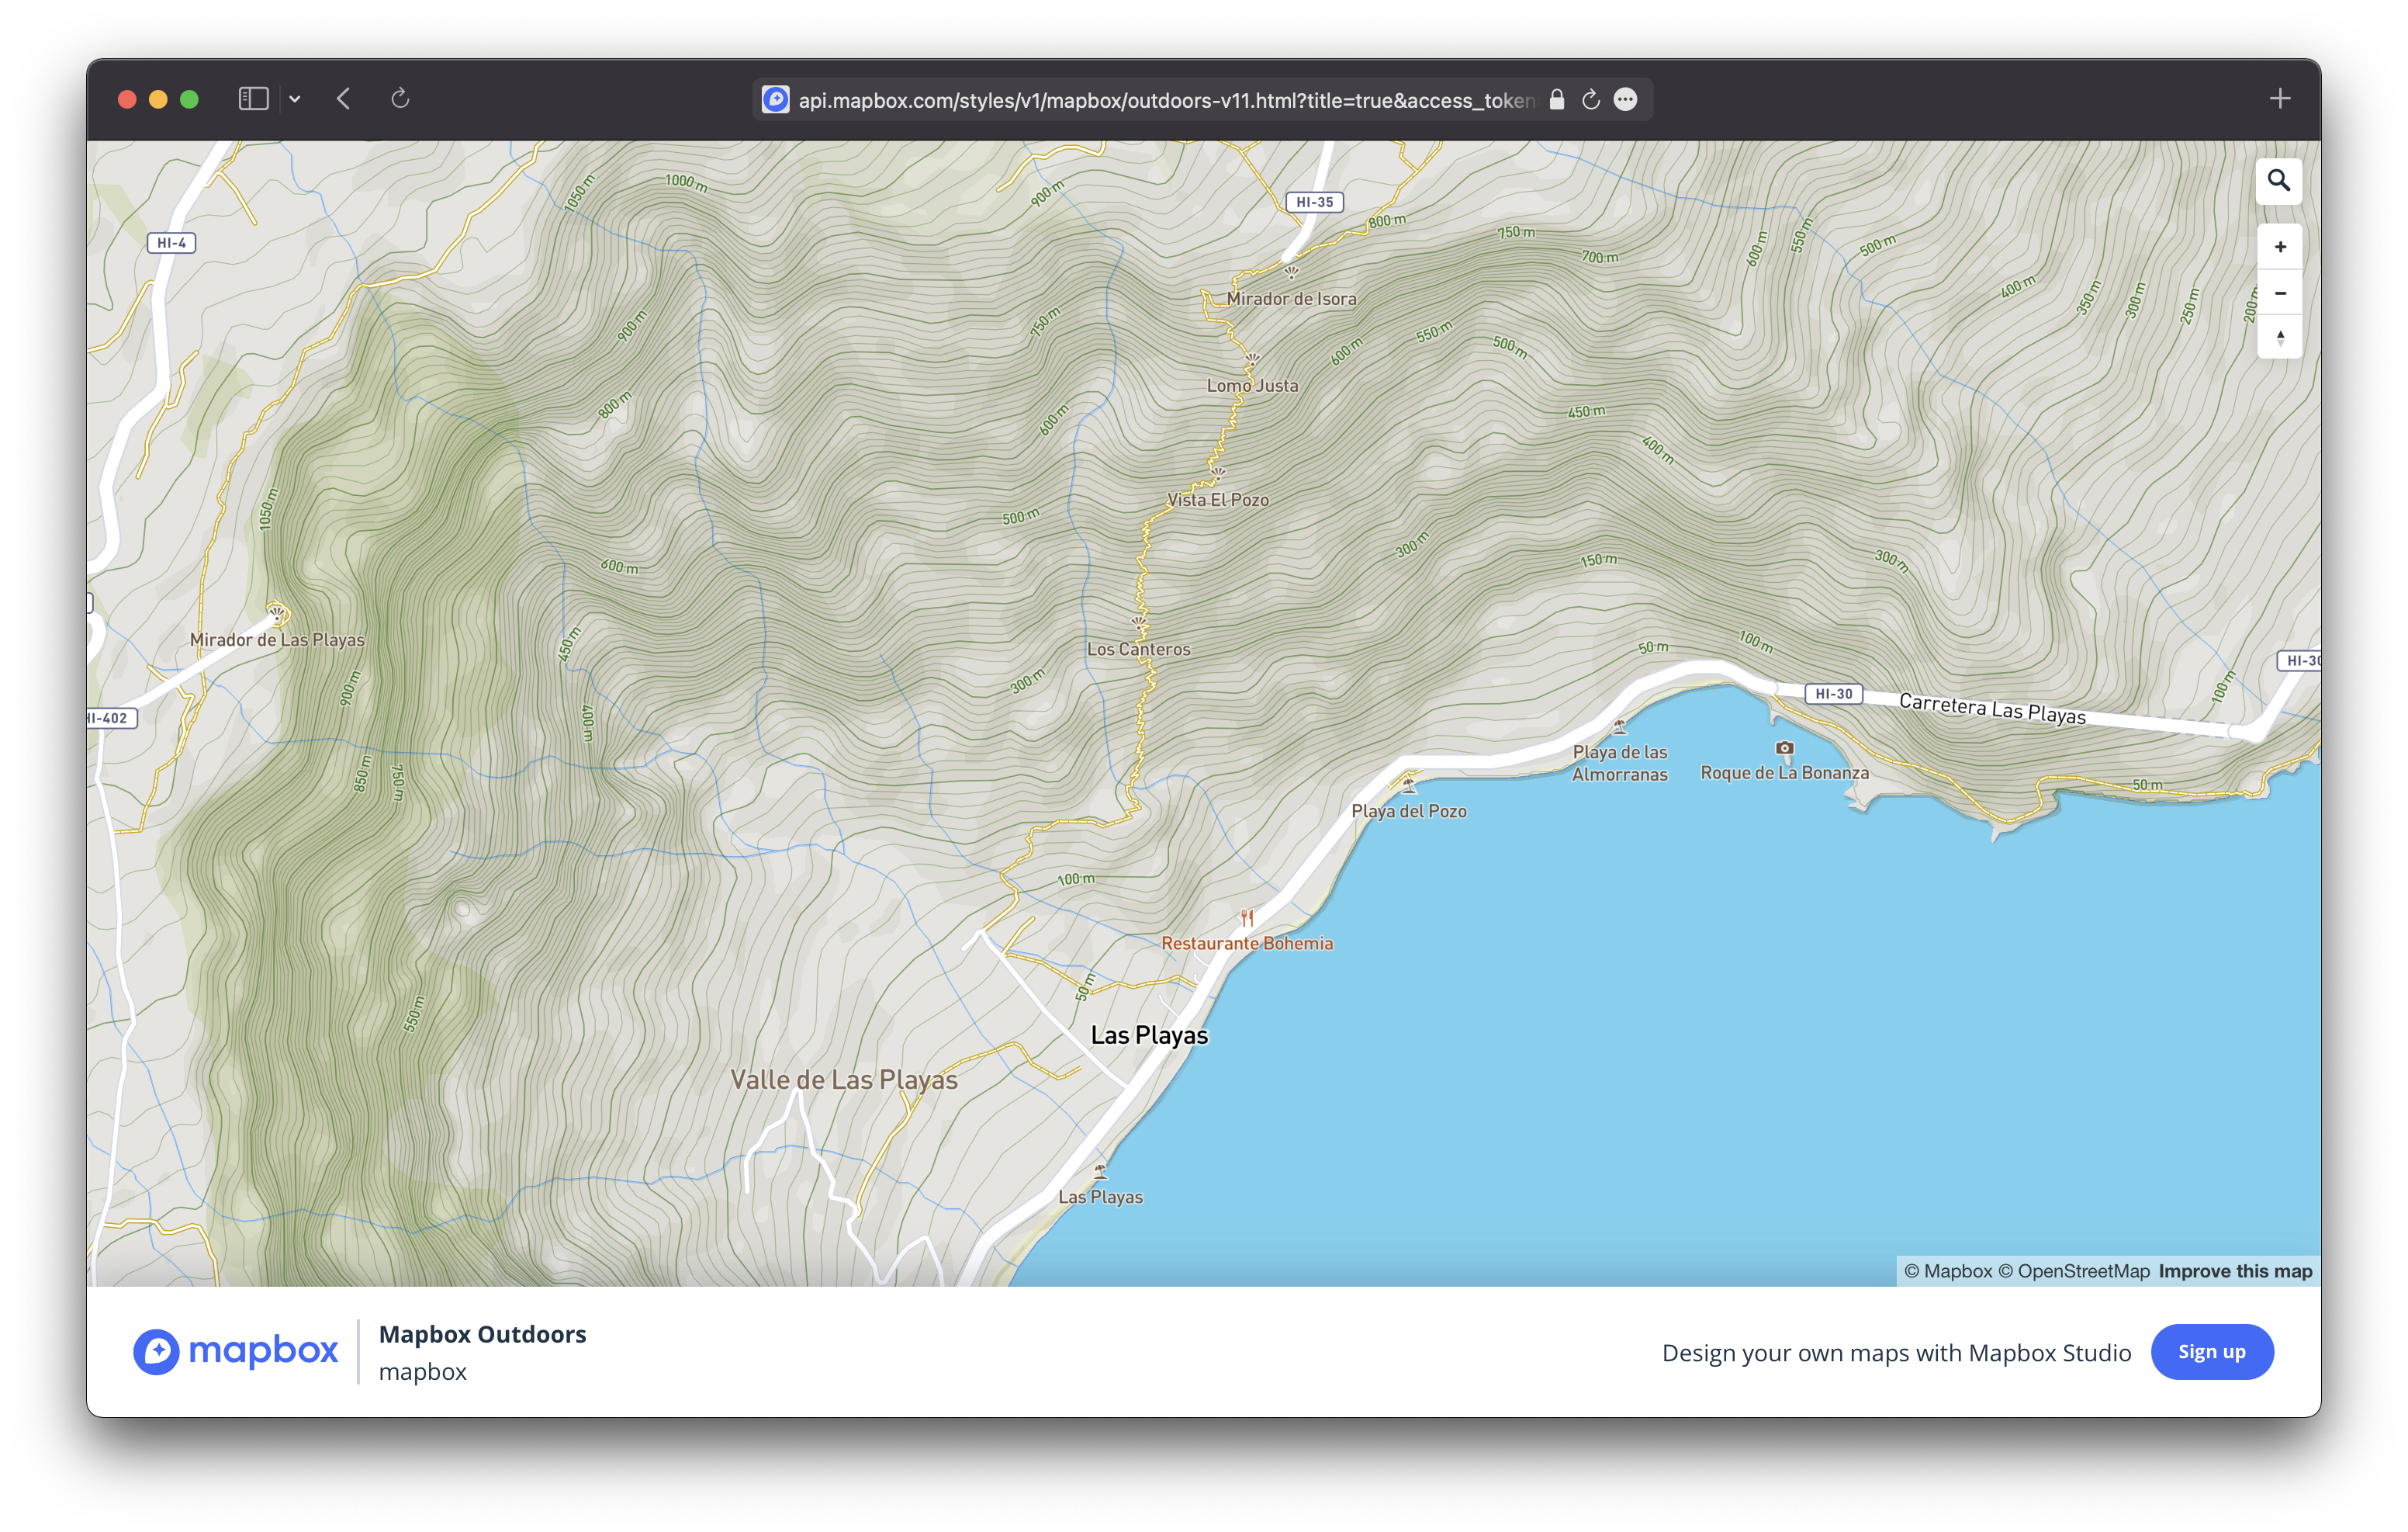Screen dimensions: 2408x1532
Task: Open a new tab with the plus button
Action: [2281, 98]
